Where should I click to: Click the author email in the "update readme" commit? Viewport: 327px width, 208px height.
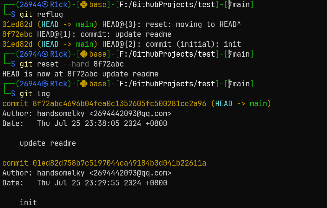(130, 114)
